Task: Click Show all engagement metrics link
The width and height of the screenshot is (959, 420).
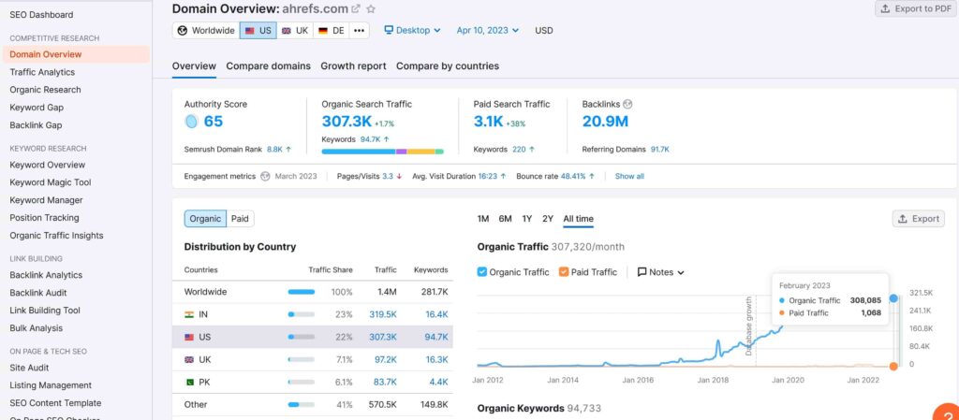Action: [629, 177]
